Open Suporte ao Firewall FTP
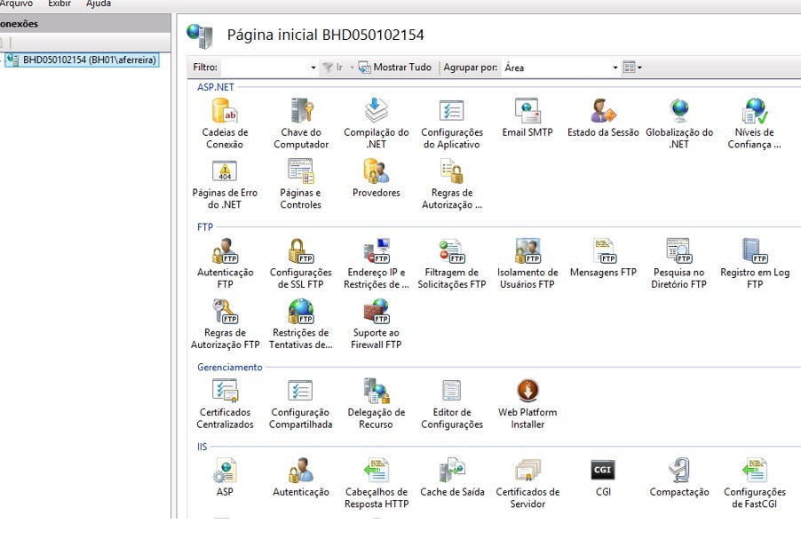This screenshot has height=555, width=801. click(x=377, y=324)
